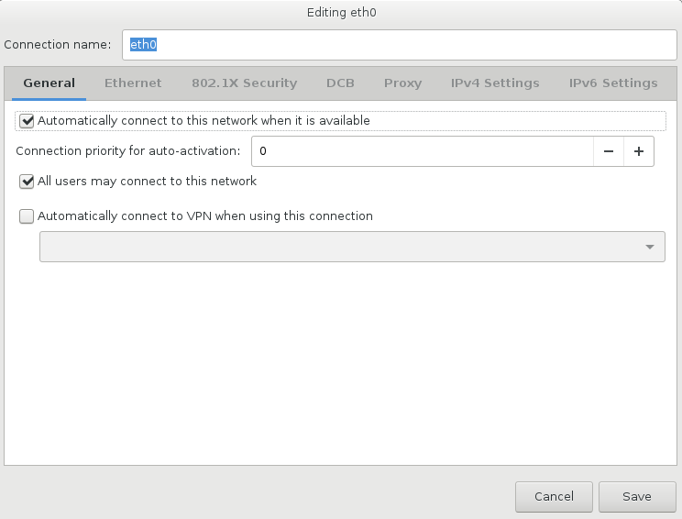
Task: Click the Editing eth0 title bar
Action: (341, 12)
